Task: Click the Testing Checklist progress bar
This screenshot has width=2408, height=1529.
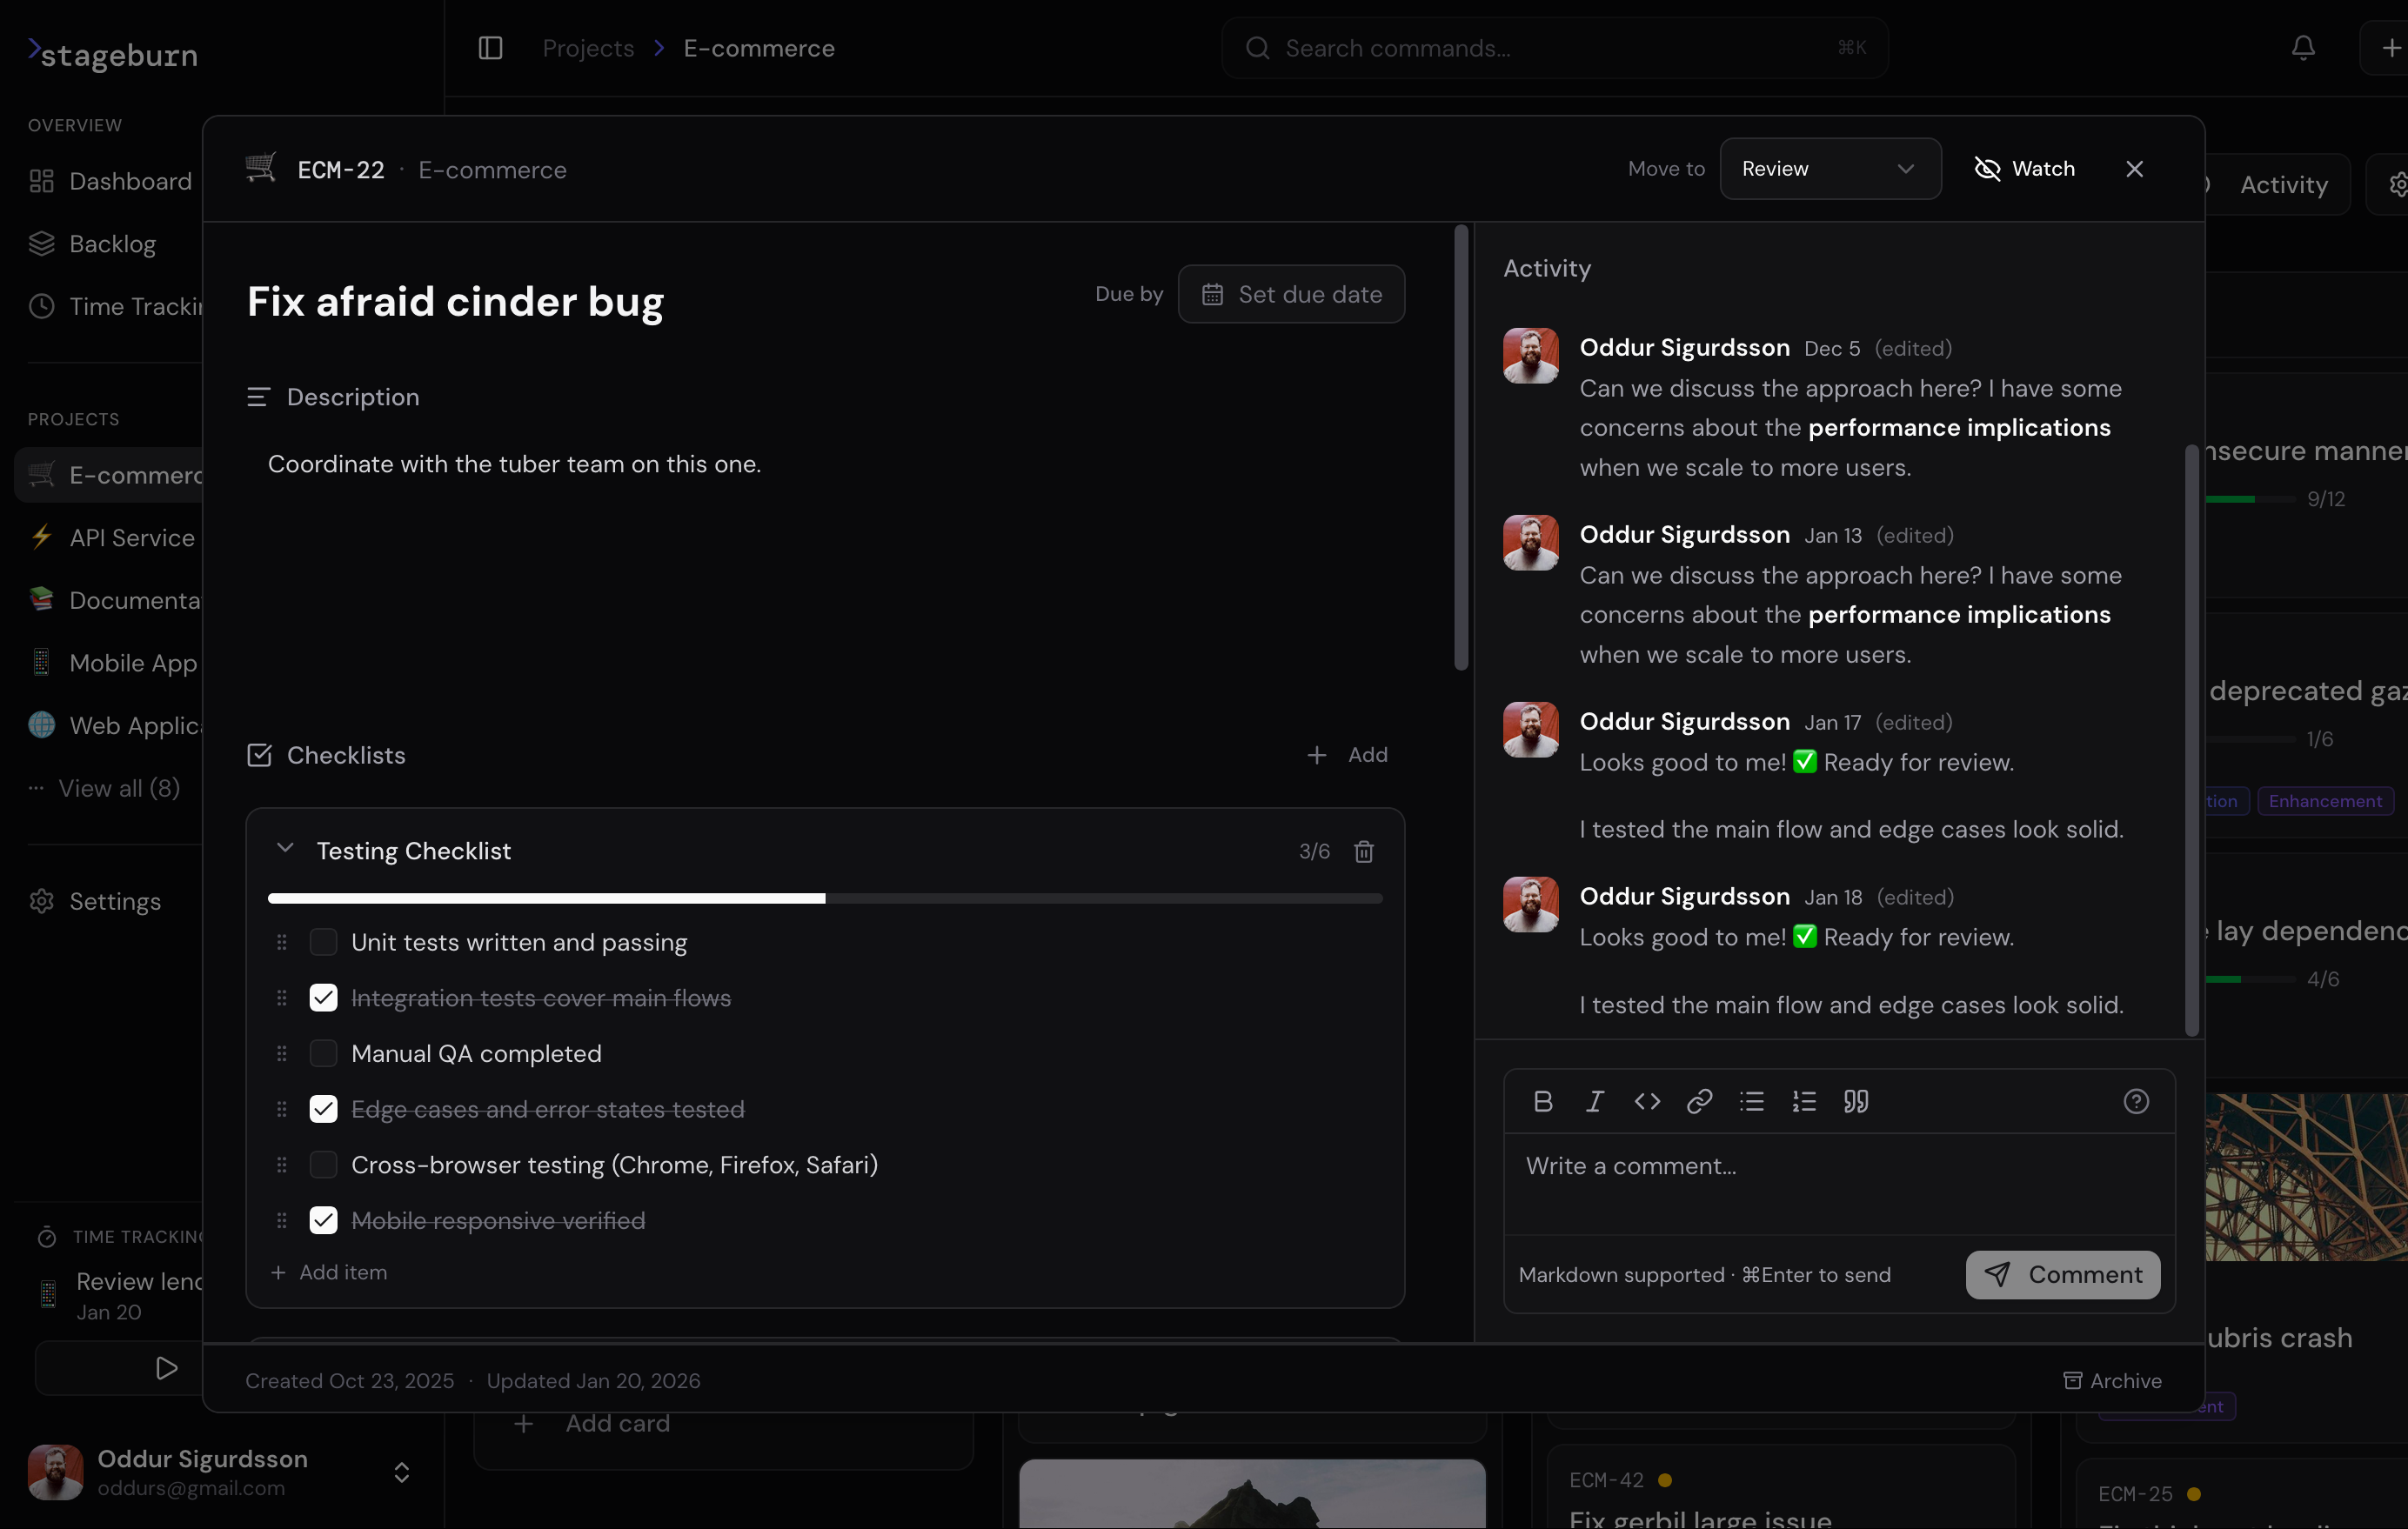Action: tap(824, 898)
